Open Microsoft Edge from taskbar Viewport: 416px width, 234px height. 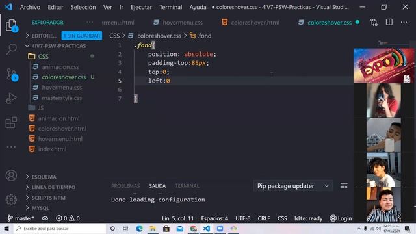click(x=139, y=228)
